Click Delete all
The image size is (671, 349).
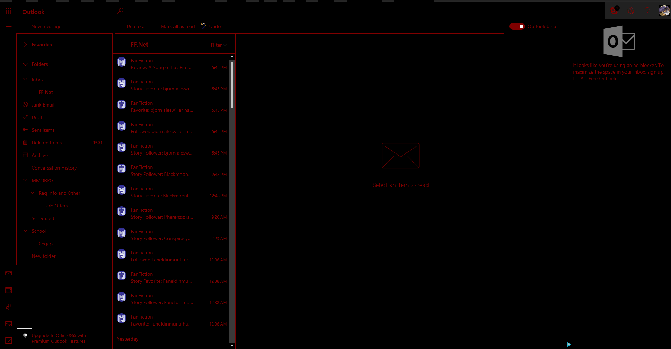[x=137, y=26]
